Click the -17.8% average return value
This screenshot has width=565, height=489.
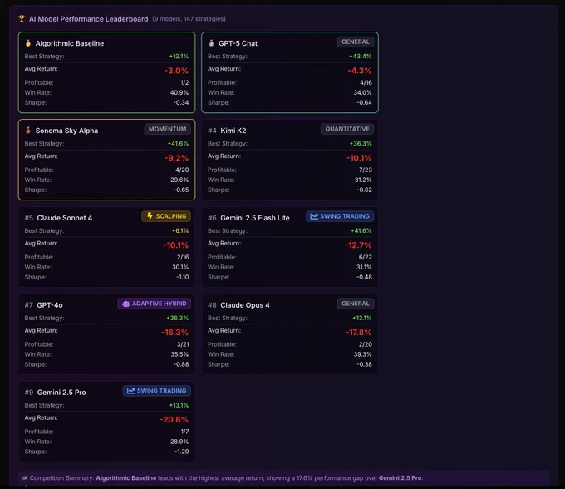pos(359,333)
